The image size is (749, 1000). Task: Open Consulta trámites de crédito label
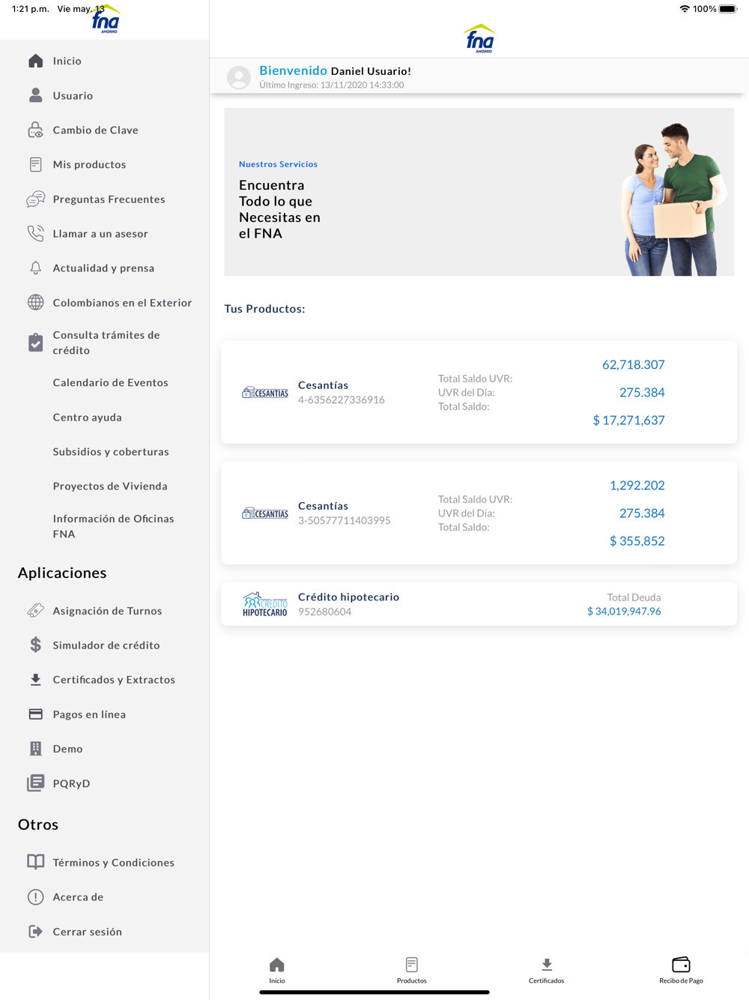click(x=106, y=343)
